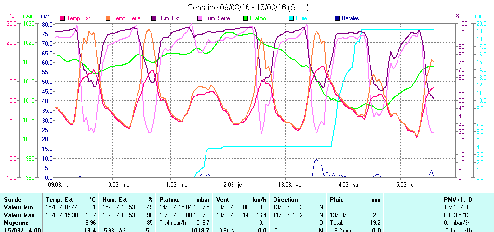Image resolution: width=494 pixels, height=232 pixels.
Task: Click the cyan Pluie legend swatch
Action: (x=291, y=19)
